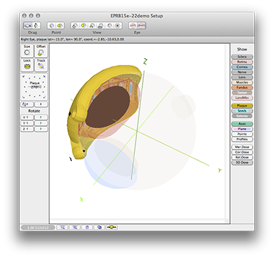Activate the Track tool

(x=41, y=65)
